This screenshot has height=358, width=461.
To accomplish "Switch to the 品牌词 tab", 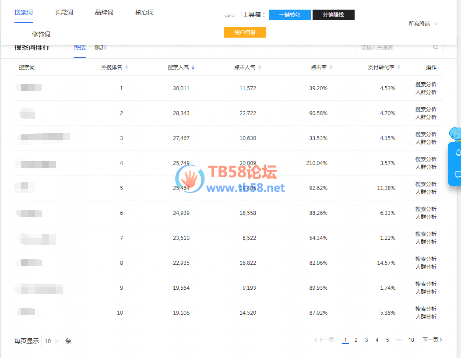I will [104, 12].
